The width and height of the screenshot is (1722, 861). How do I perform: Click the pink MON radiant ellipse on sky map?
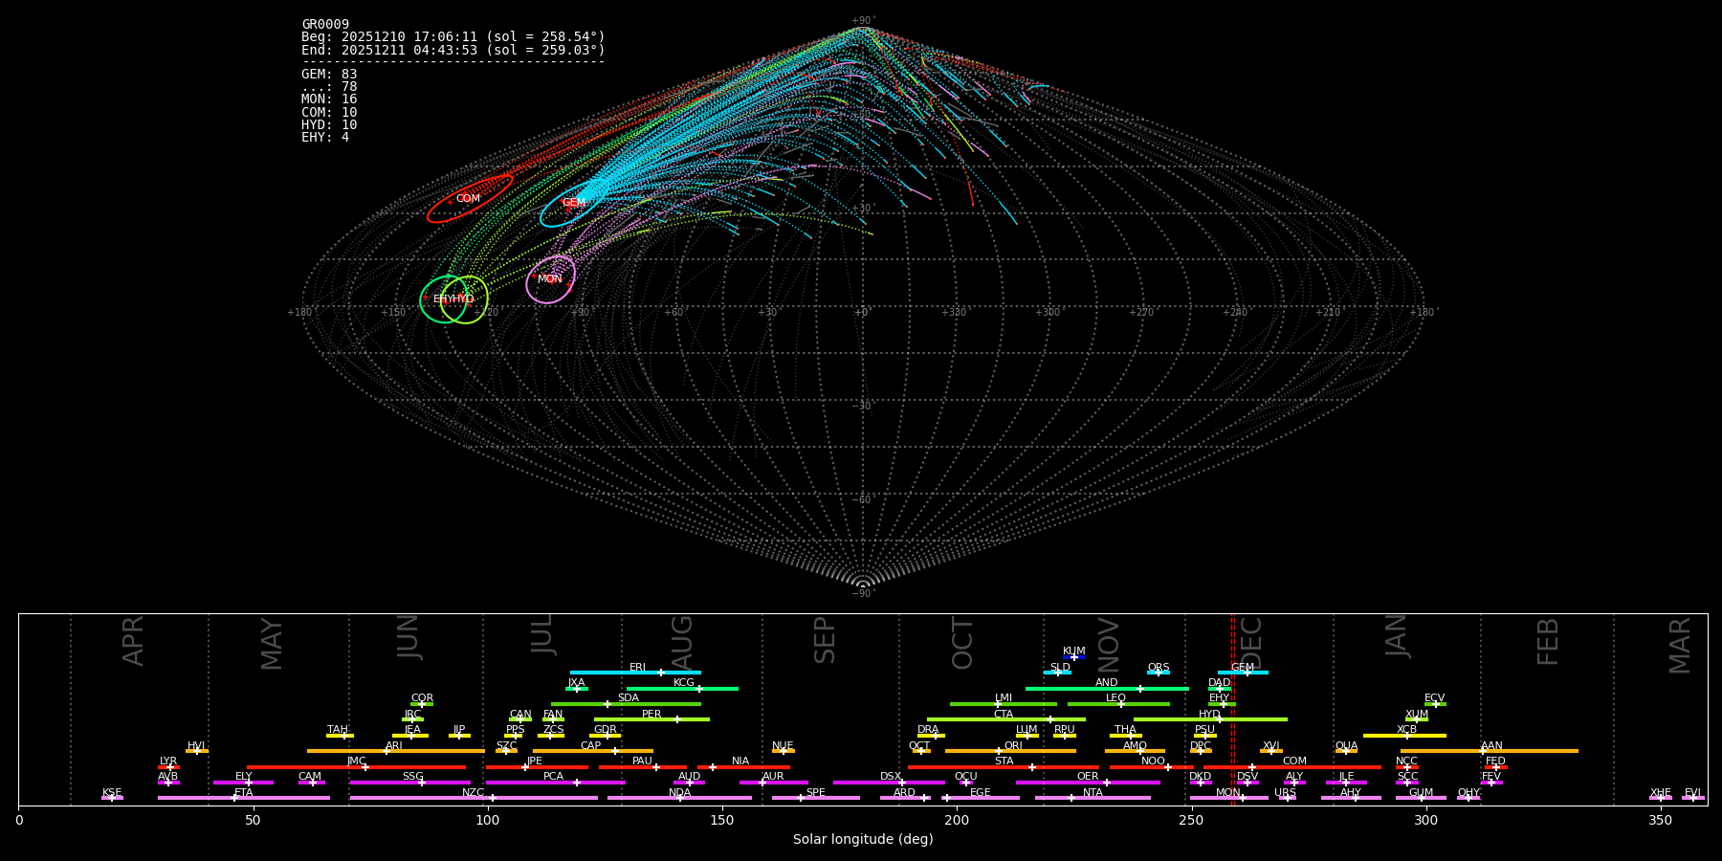pos(550,279)
